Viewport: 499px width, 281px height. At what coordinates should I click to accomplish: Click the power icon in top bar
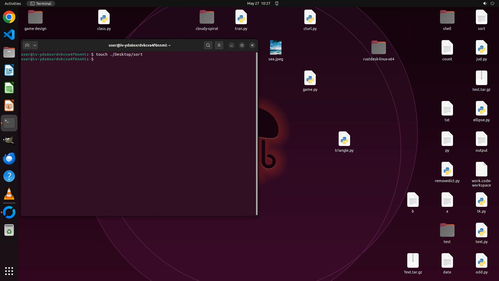(x=492, y=3)
